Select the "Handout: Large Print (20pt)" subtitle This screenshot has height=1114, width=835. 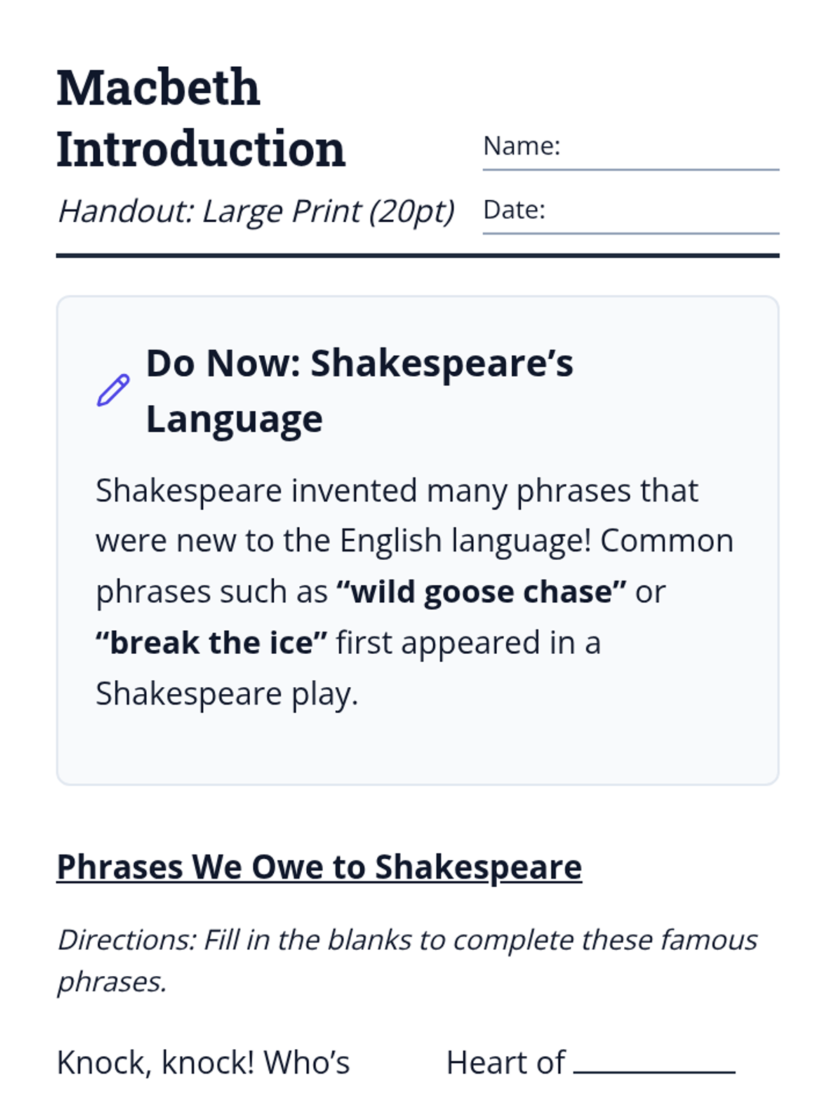pyautogui.click(x=255, y=211)
